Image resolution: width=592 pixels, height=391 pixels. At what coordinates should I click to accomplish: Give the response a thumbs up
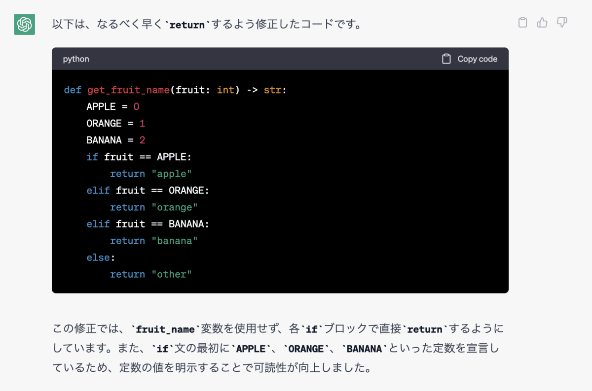[542, 23]
